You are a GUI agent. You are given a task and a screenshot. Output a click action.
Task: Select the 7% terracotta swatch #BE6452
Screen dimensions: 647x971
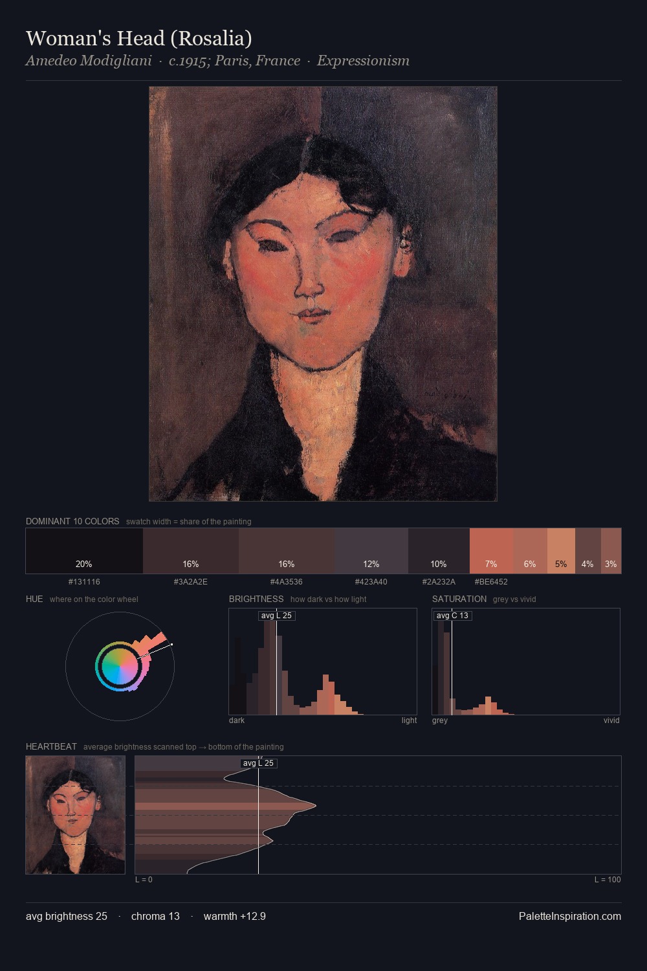[491, 551]
